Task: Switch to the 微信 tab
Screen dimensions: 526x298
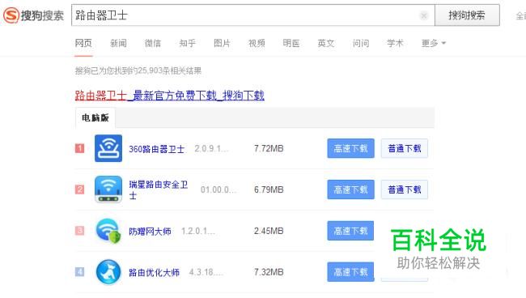Action: pos(153,43)
